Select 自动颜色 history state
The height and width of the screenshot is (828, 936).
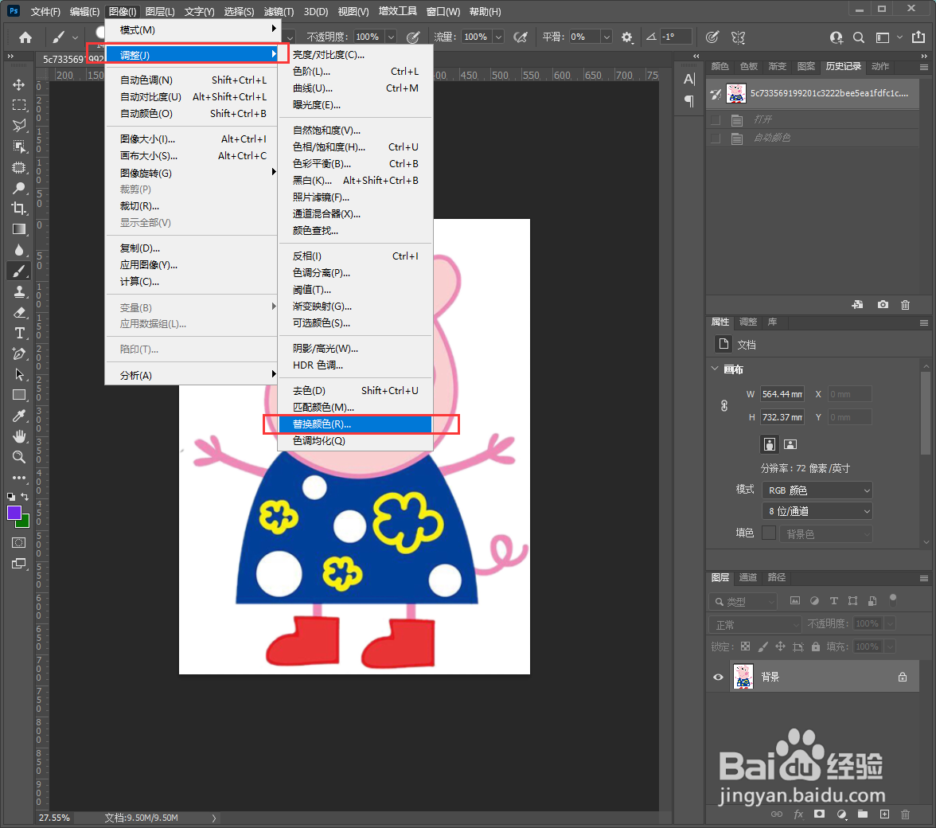(813, 139)
